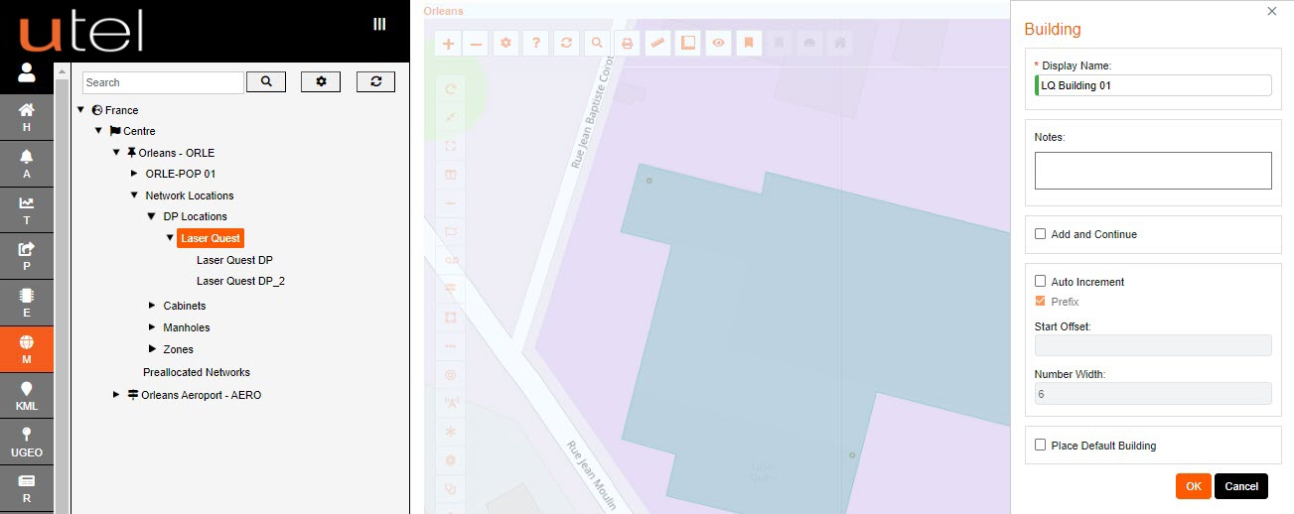The width and height of the screenshot is (1294, 514).
Task: Click the Orleans map title label
Action: coord(443,11)
